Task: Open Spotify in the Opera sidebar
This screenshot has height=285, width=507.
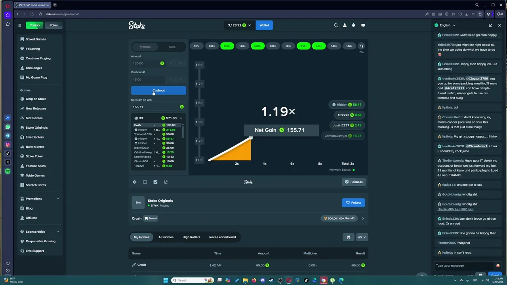Action: coord(8,171)
